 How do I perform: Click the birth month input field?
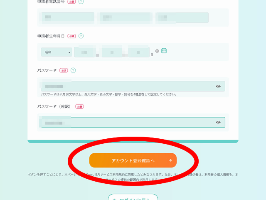(x=112, y=52)
